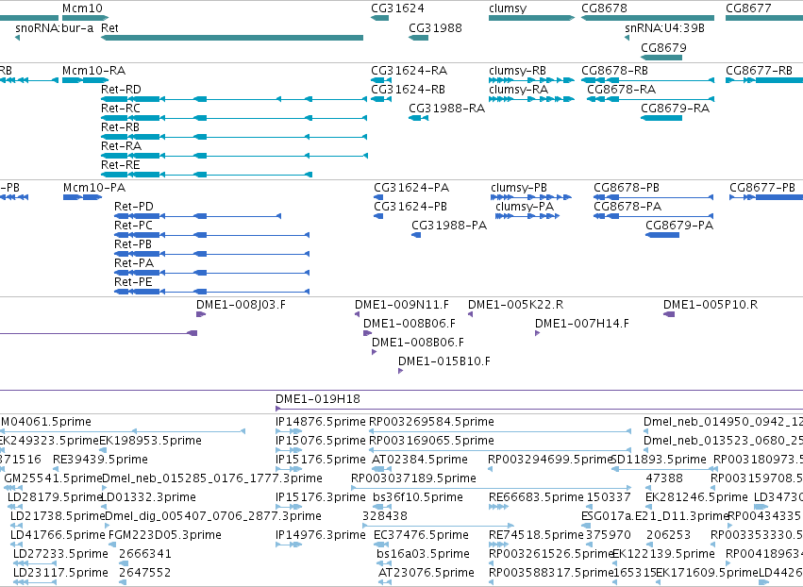Click the CG31988 gene label
This screenshot has height=587, width=803.
click(435, 27)
